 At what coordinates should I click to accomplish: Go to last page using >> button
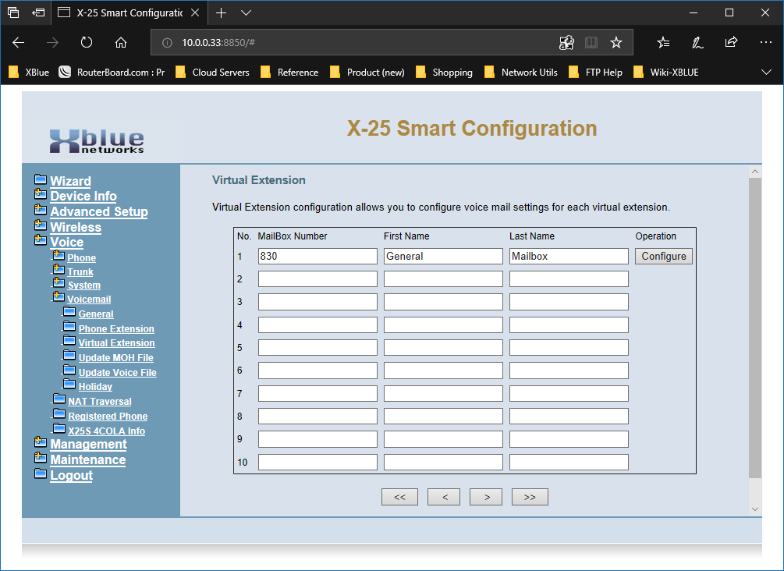tap(530, 497)
